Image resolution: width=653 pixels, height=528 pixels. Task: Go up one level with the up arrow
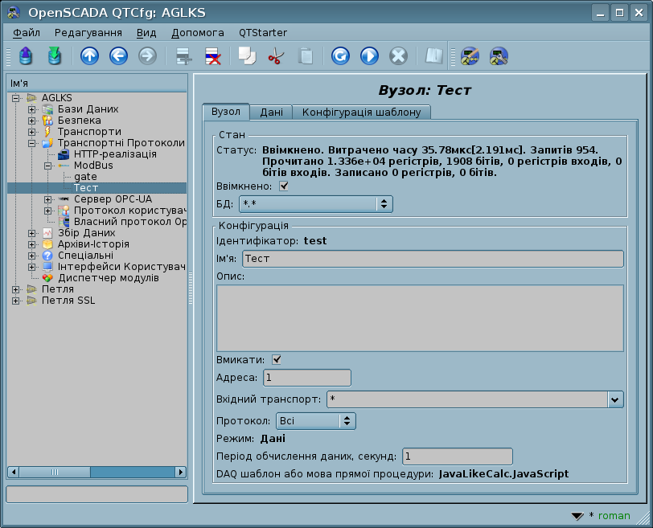click(x=89, y=56)
